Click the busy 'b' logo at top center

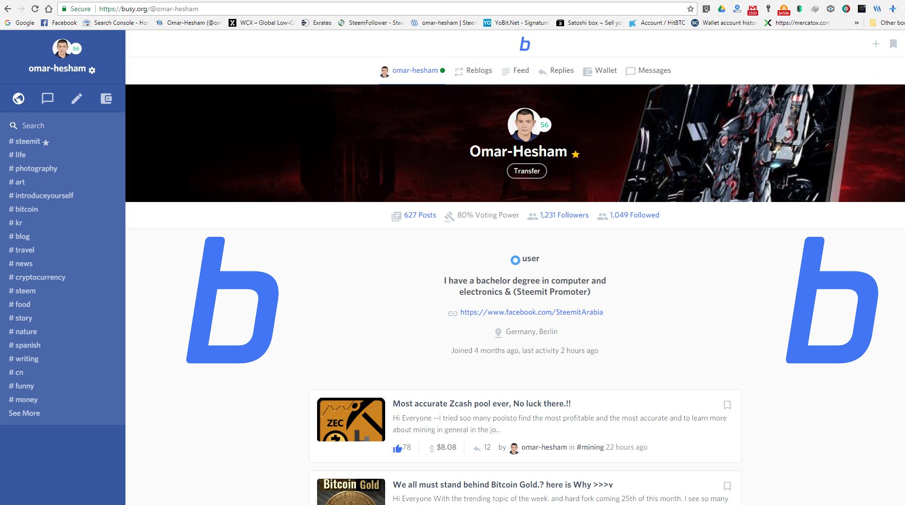click(525, 44)
